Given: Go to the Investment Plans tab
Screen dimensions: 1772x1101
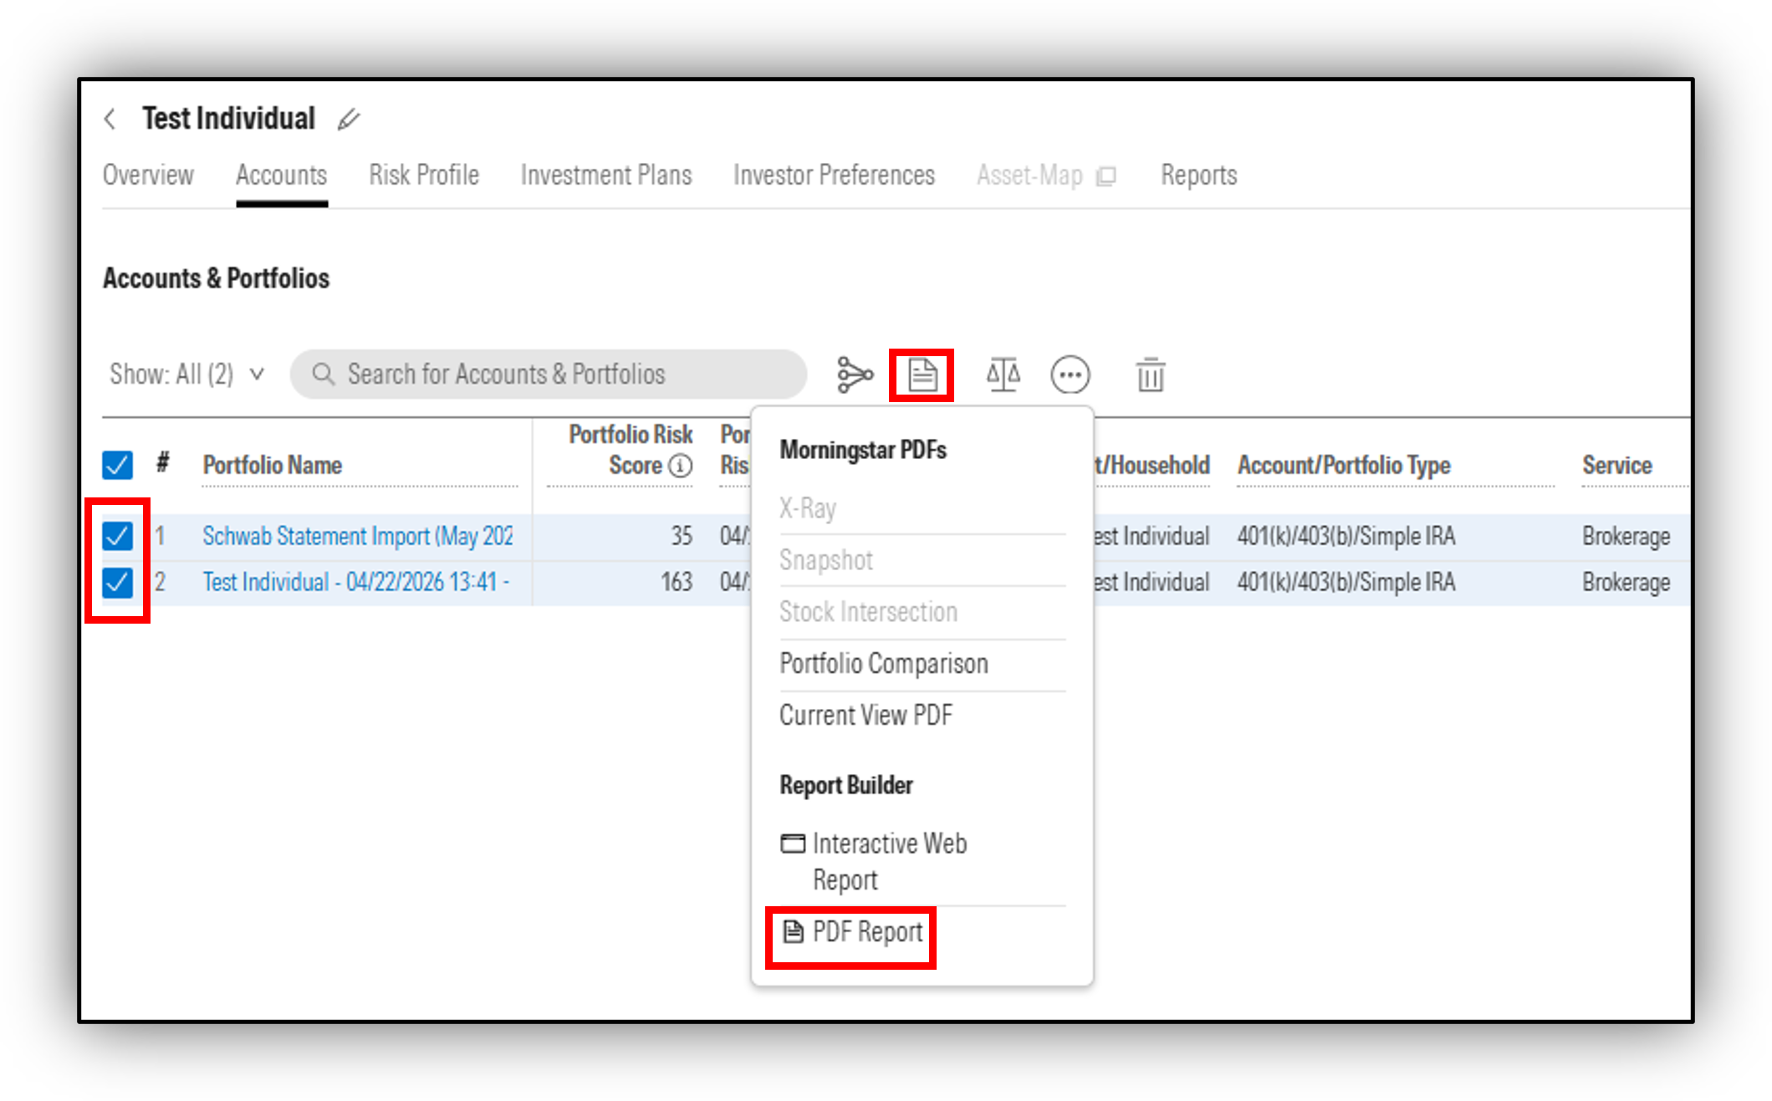Looking at the screenshot, I should coord(606,175).
